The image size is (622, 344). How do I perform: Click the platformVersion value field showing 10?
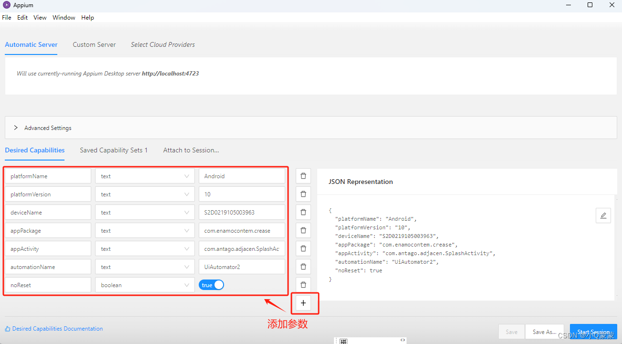click(x=242, y=194)
